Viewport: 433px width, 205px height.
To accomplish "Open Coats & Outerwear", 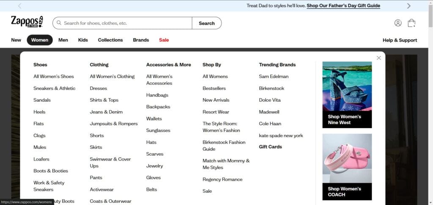I will pyautogui.click(x=110, y=201).
